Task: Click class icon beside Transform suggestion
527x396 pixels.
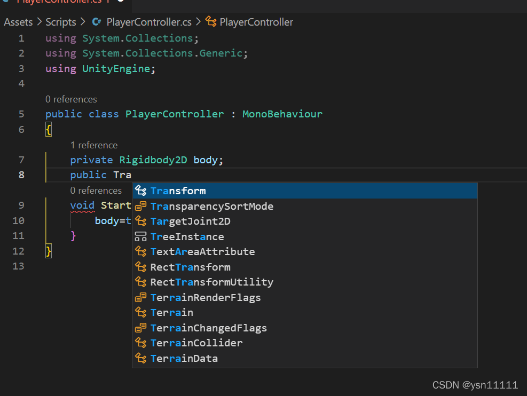Action: pyautogui.click(x=140, y=191)
